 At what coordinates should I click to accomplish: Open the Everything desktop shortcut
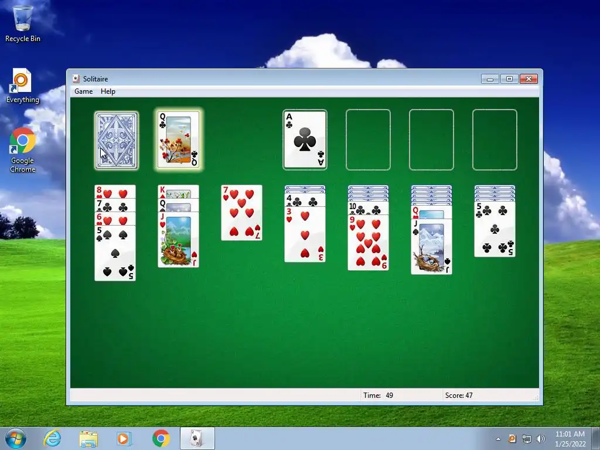(23, 86)
